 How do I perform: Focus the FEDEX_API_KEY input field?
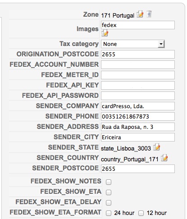click(x=138, y=86)
